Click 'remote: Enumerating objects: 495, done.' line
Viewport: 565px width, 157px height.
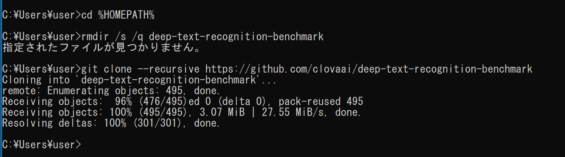click(111, 91)
